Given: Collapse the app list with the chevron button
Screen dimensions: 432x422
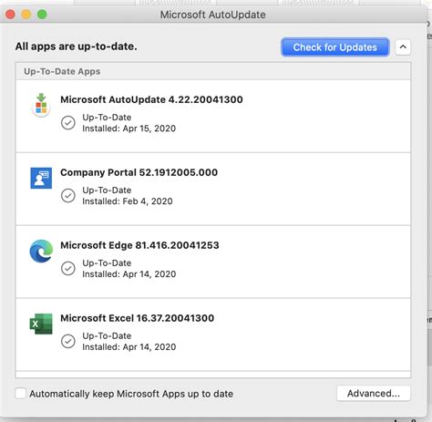Looking at the screenshot, I should 403,47.
